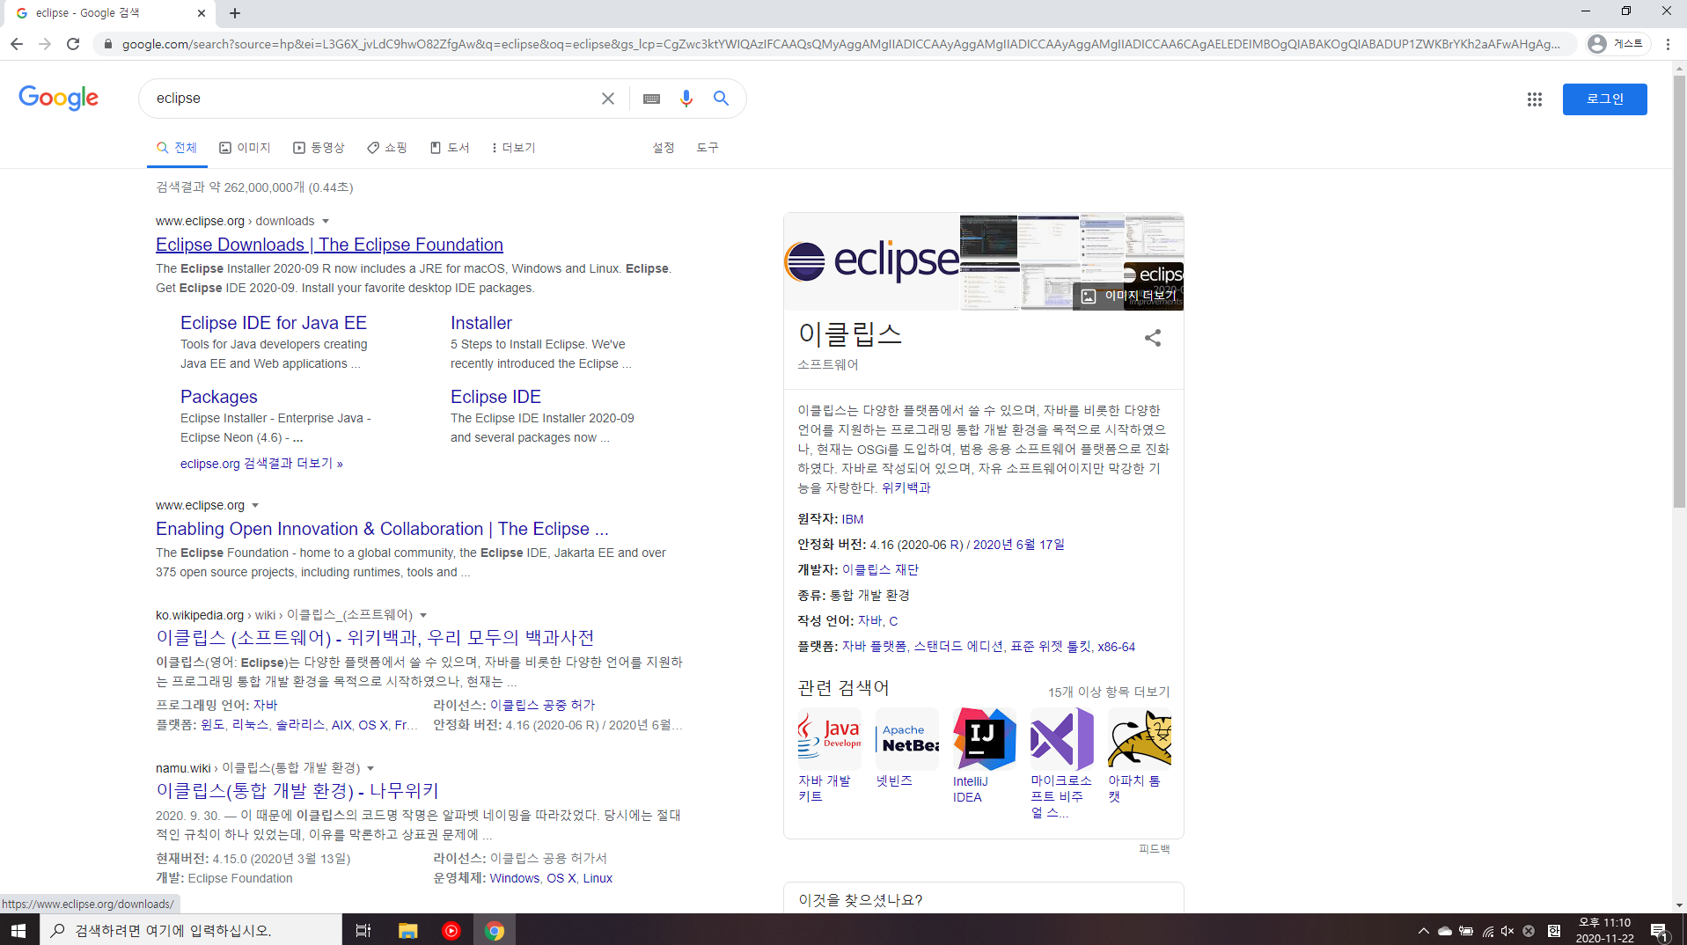Click the network tray icon
This screenshot has width=1687, height=945.
[x=1487, y=930]
